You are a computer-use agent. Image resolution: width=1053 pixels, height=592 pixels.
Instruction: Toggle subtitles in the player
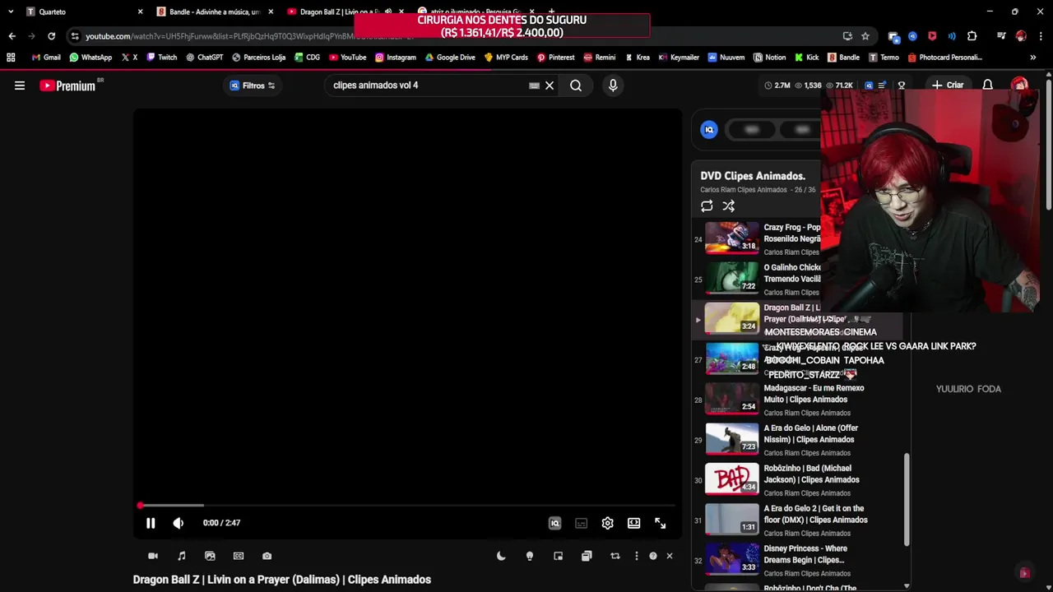[581, 523]
